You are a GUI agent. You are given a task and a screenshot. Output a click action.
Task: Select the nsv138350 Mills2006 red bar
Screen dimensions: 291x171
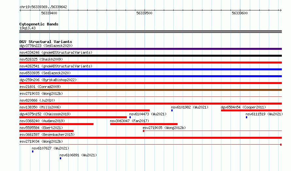coord(84,110)
